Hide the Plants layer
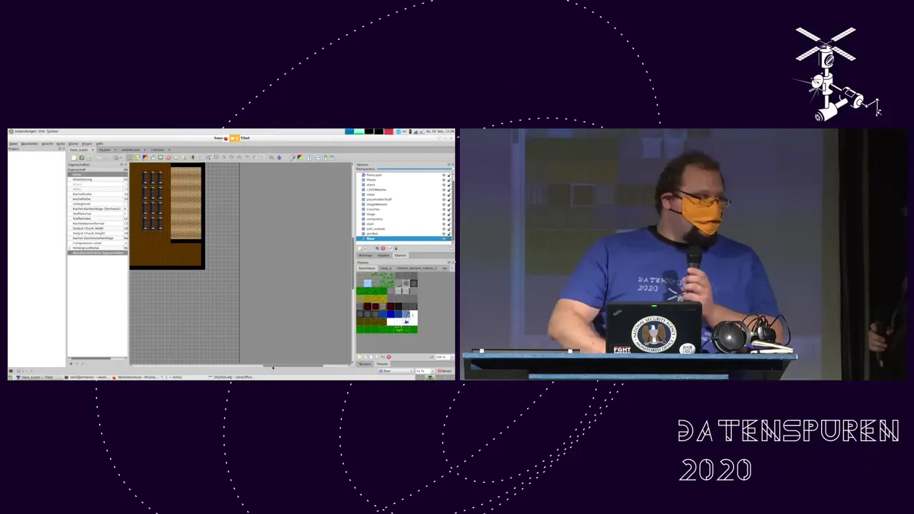 pyautogui.click(x=443, y=180)
